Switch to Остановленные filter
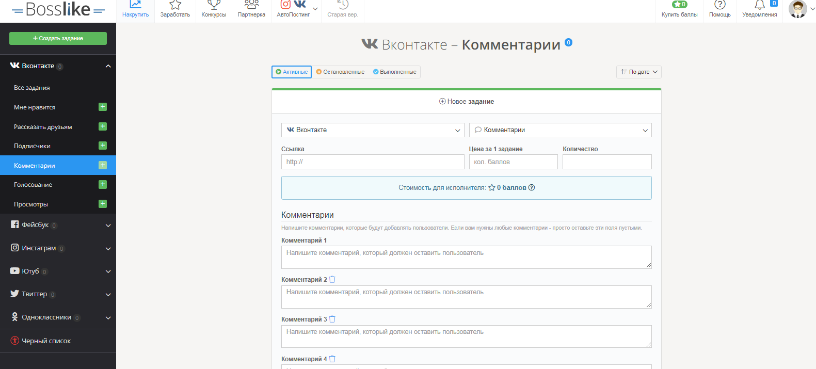Screen dimensions: 816x369 [340, 72]
